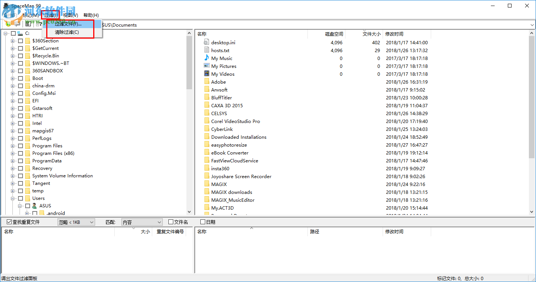
Task: Select the desktop.ini file icon
Action: [x=206, y=42]
